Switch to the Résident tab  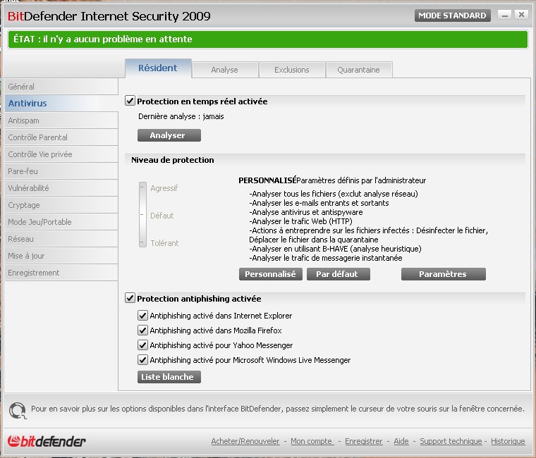[x=158, y=68]
